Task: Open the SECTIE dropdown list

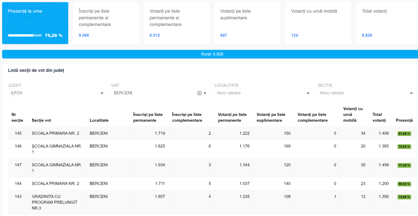Action: tap(411, 94)
